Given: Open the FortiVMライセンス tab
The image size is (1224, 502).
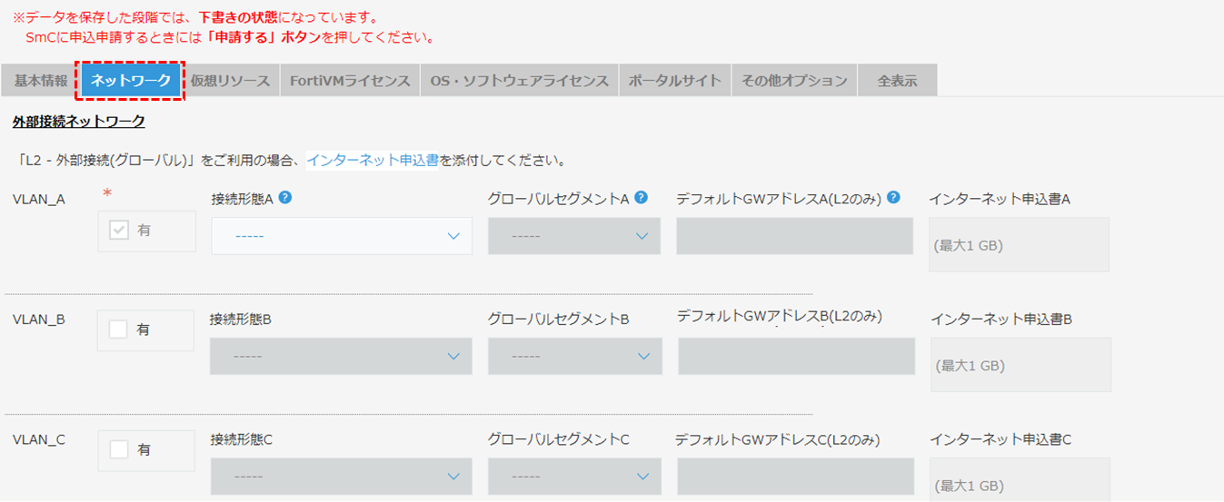Looking at the screenshot, I should (x=350, y=81).
